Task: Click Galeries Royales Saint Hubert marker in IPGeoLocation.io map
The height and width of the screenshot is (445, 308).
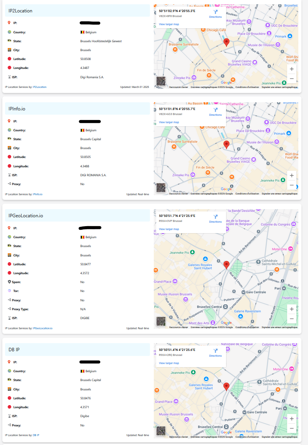Action: [206, 259]
